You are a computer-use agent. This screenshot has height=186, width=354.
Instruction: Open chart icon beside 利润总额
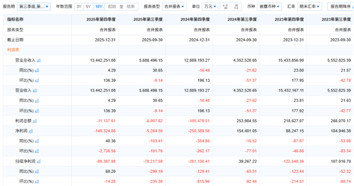coord(35,121)
